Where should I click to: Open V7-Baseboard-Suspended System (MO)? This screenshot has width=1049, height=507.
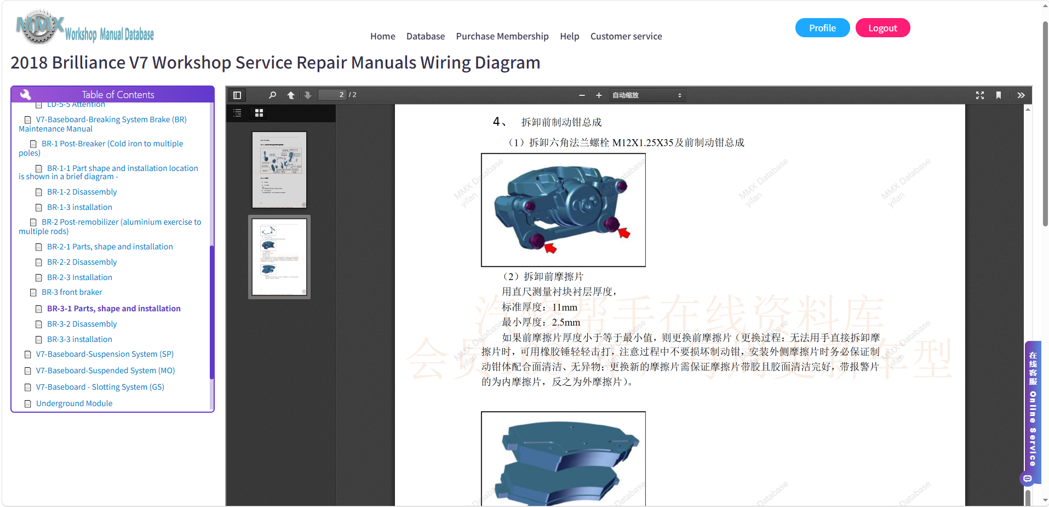tap(106, 371)
